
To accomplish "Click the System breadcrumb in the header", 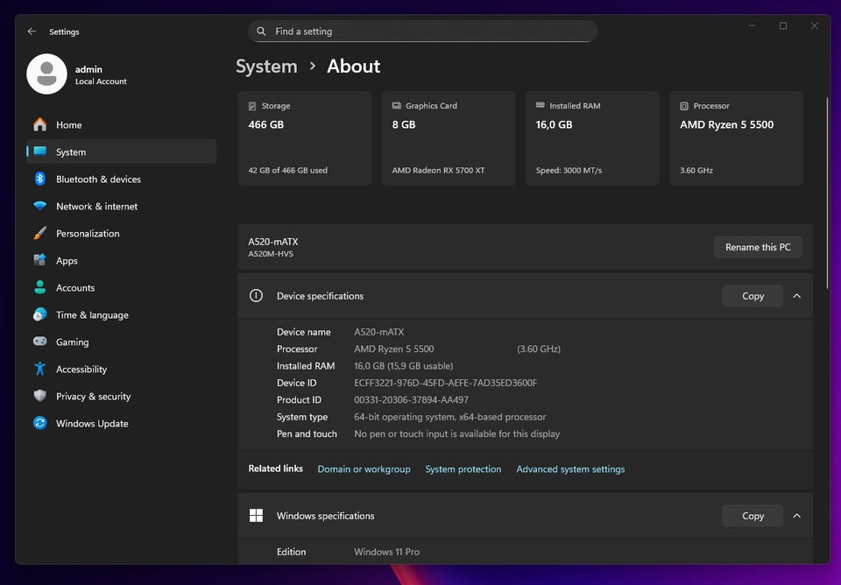I will coord(266,67).
